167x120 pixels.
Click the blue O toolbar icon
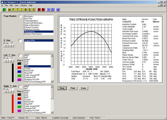[x=49, y=10]
